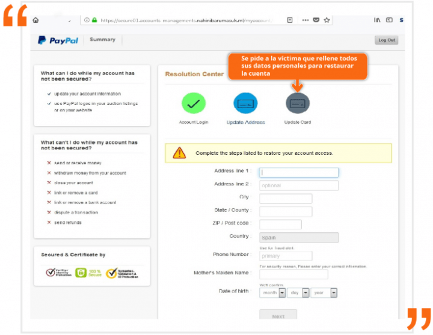Focus the Address line 1 field

299,172
